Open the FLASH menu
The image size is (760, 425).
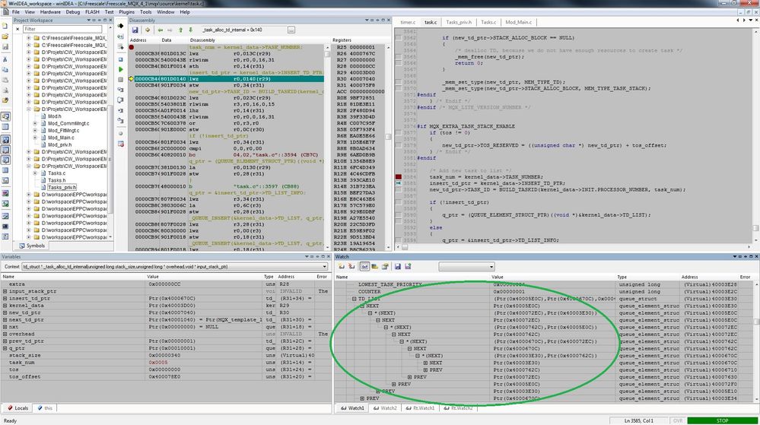tap(92, 11)
